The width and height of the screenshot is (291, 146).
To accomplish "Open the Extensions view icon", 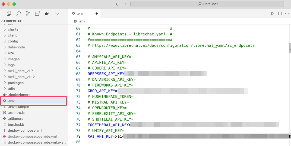I will click(x=37, y=13).
